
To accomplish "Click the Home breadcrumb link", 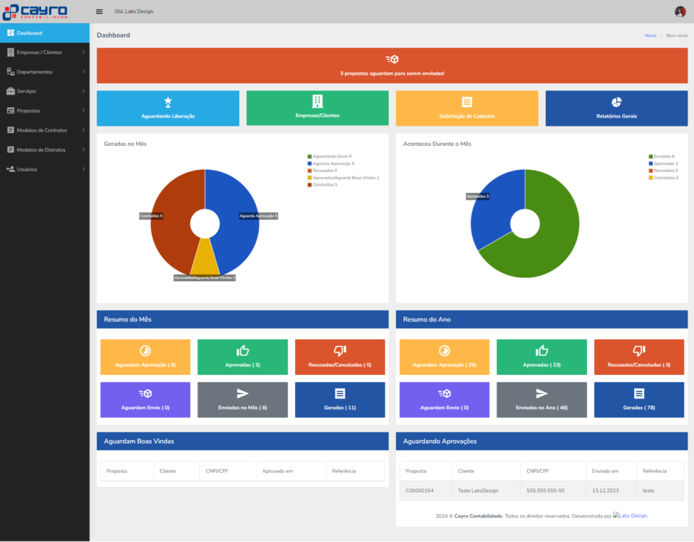I will (651, 35).
